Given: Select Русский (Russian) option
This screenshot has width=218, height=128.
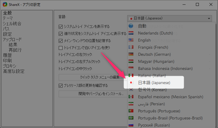Looking at the screenshot, I should click(x=172, y=125).
